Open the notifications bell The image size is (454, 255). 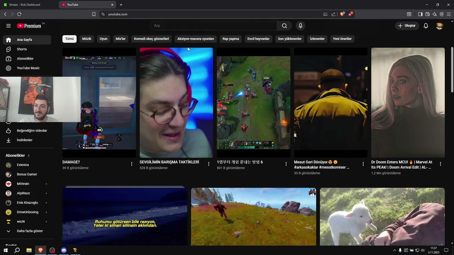coord(426,26)
